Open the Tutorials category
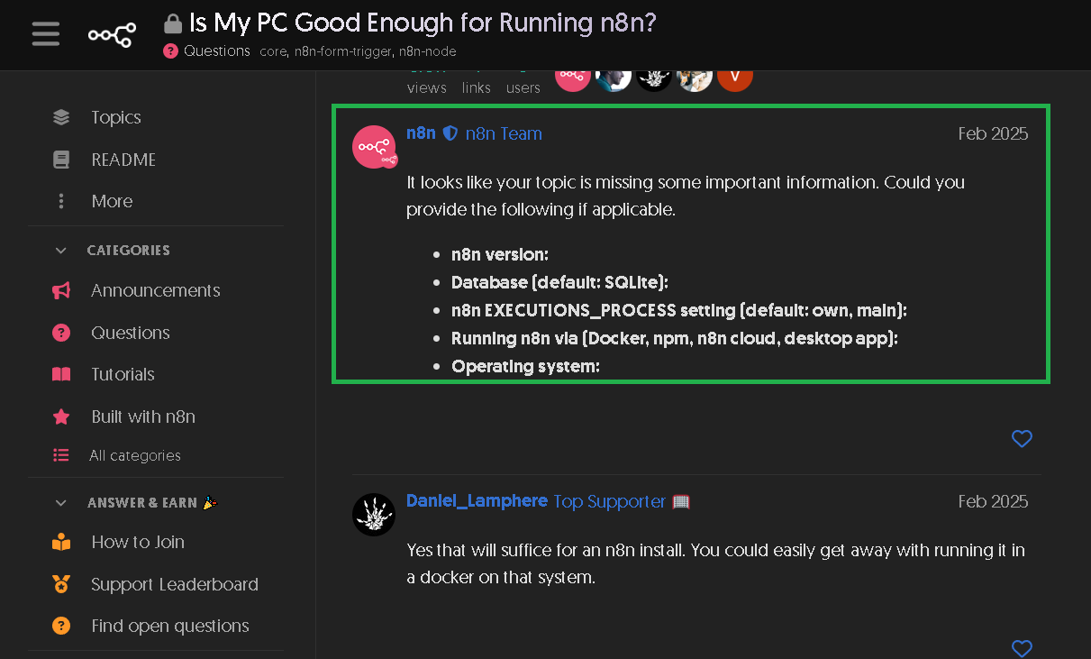The width and height of the screenshot is (1091, 659). 123,374
